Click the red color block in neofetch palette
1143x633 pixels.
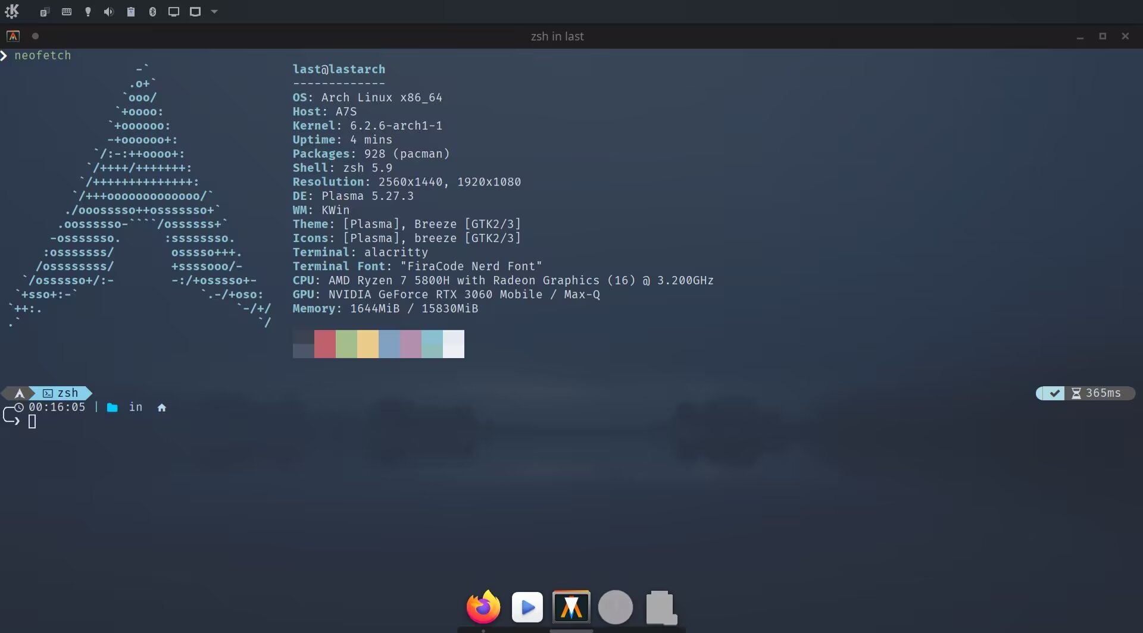tap(325, 344)
